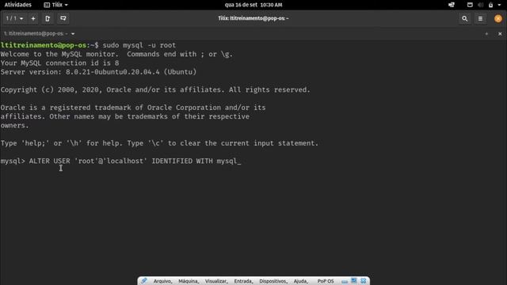
Task: Open the Dispositivos menu
Action: [273, 281]
